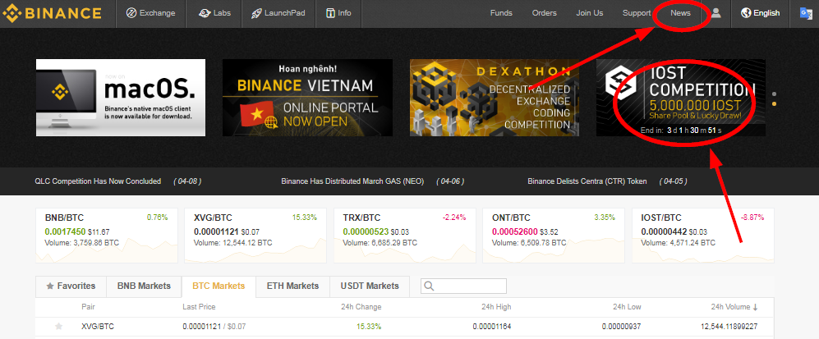Open QLC Competition Has Now Concluded announcement
The width and height of the screenshot is (819, 339).
98,181
